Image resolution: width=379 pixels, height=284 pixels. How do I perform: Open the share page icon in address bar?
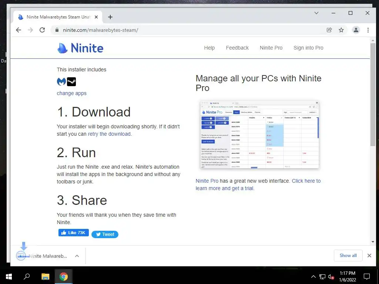329,30
